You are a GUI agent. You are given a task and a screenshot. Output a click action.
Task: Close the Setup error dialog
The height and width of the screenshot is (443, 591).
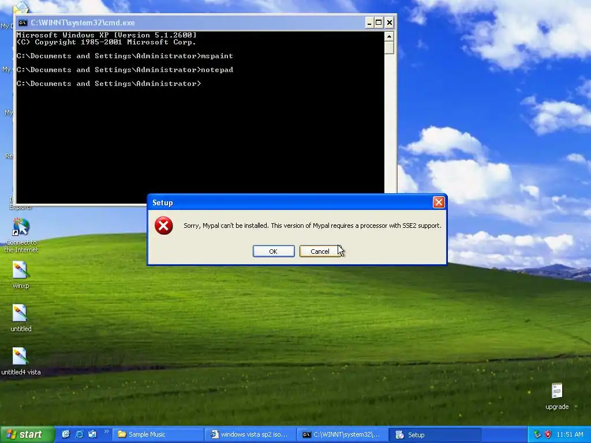(x=439, y=202)
